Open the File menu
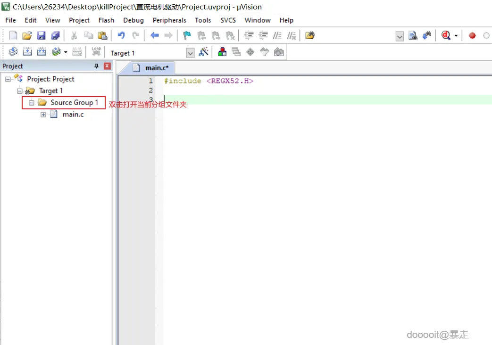 10,20
